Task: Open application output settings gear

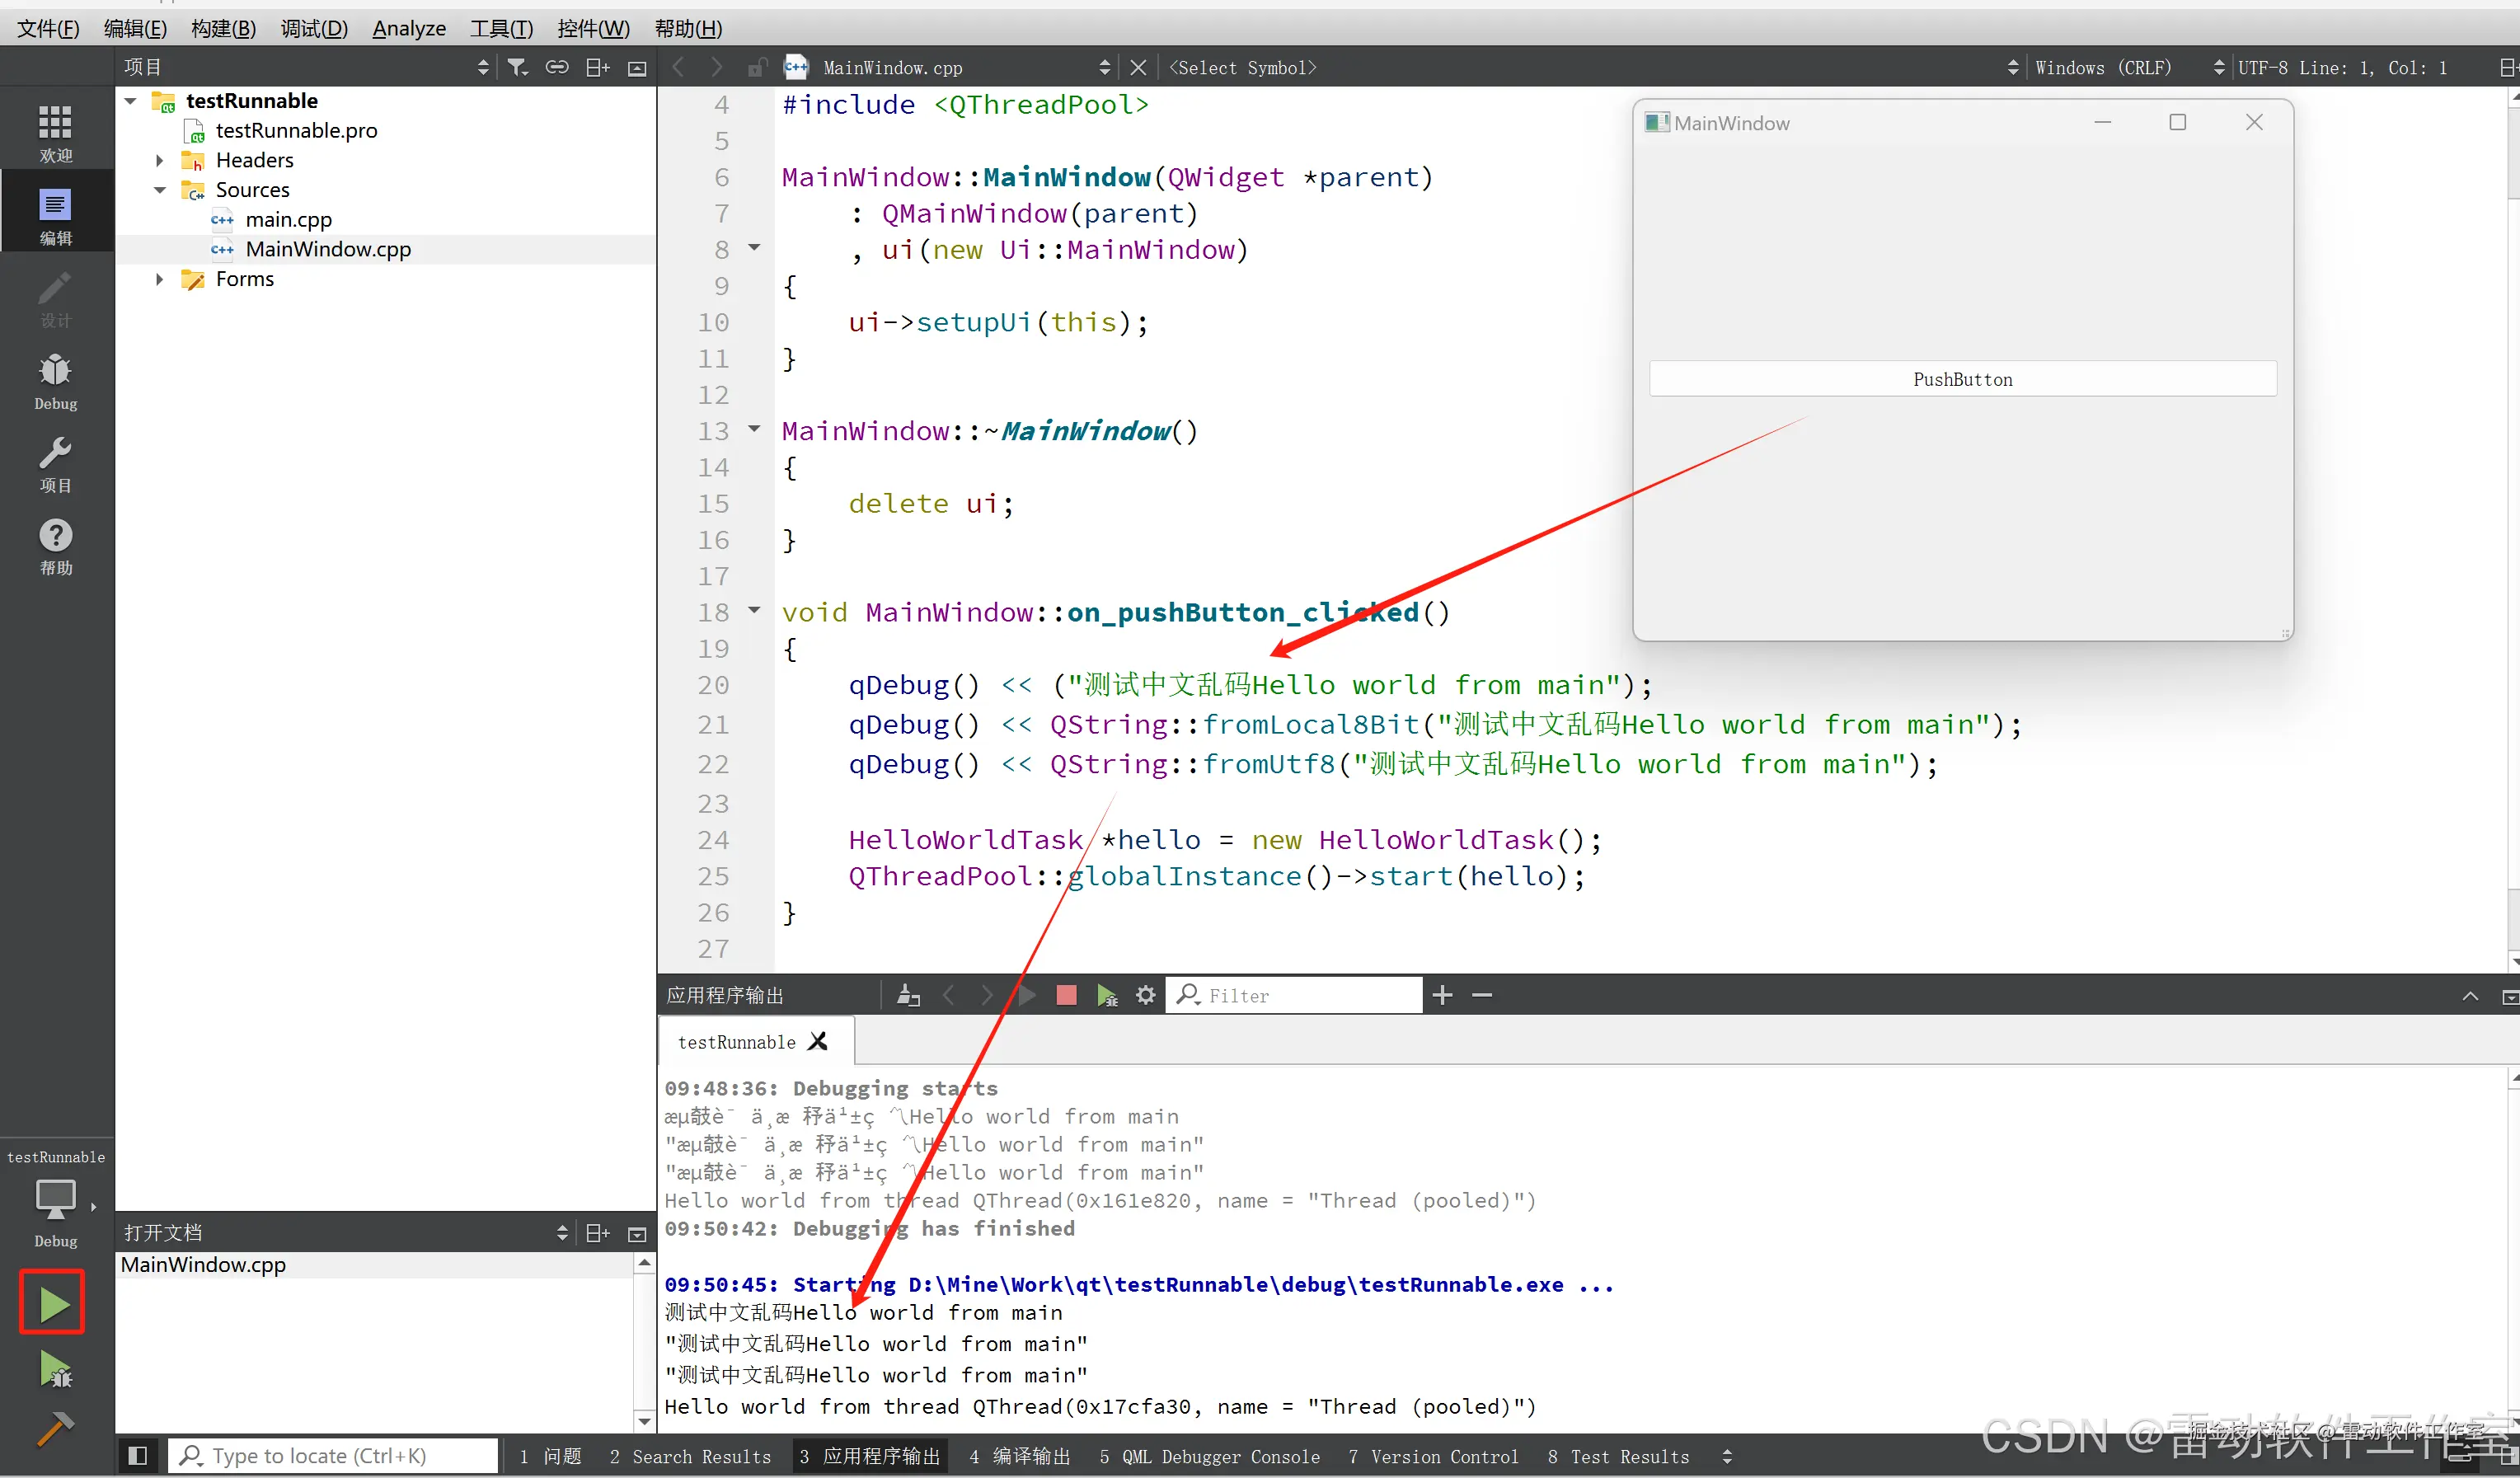Action: click(x=1145, y=995)
